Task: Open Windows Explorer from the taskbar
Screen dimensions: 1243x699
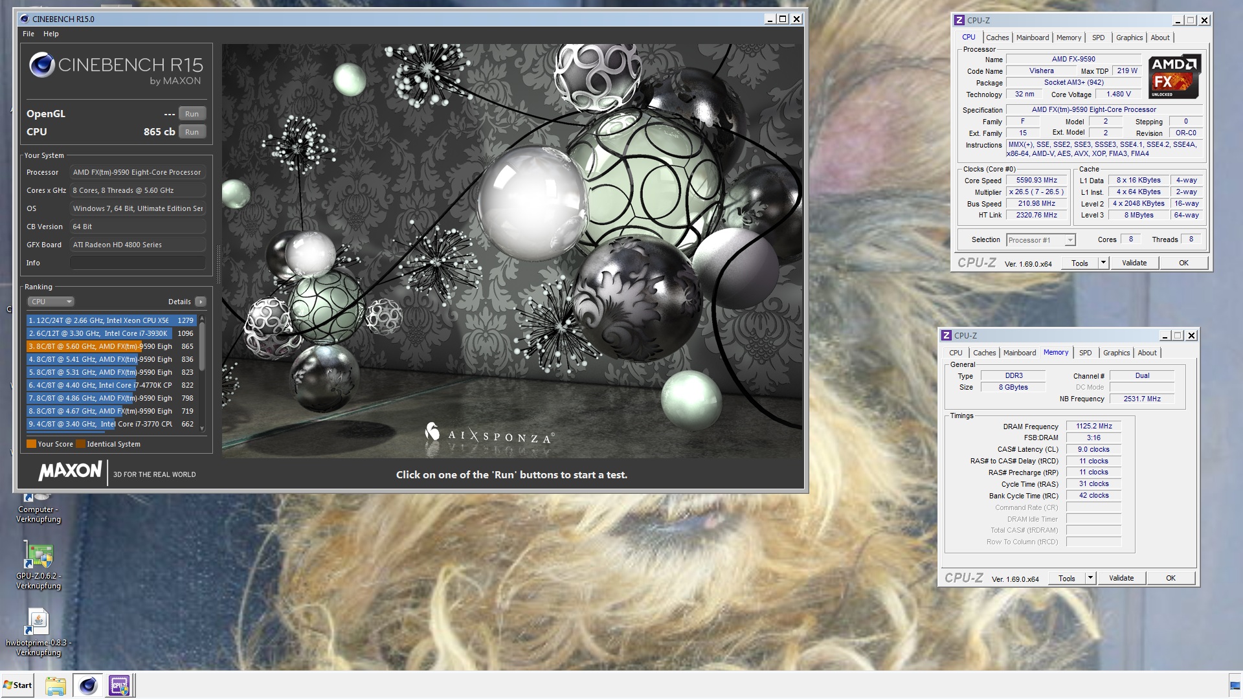Action: point(56,685)
